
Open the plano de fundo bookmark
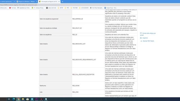point(51,8)
